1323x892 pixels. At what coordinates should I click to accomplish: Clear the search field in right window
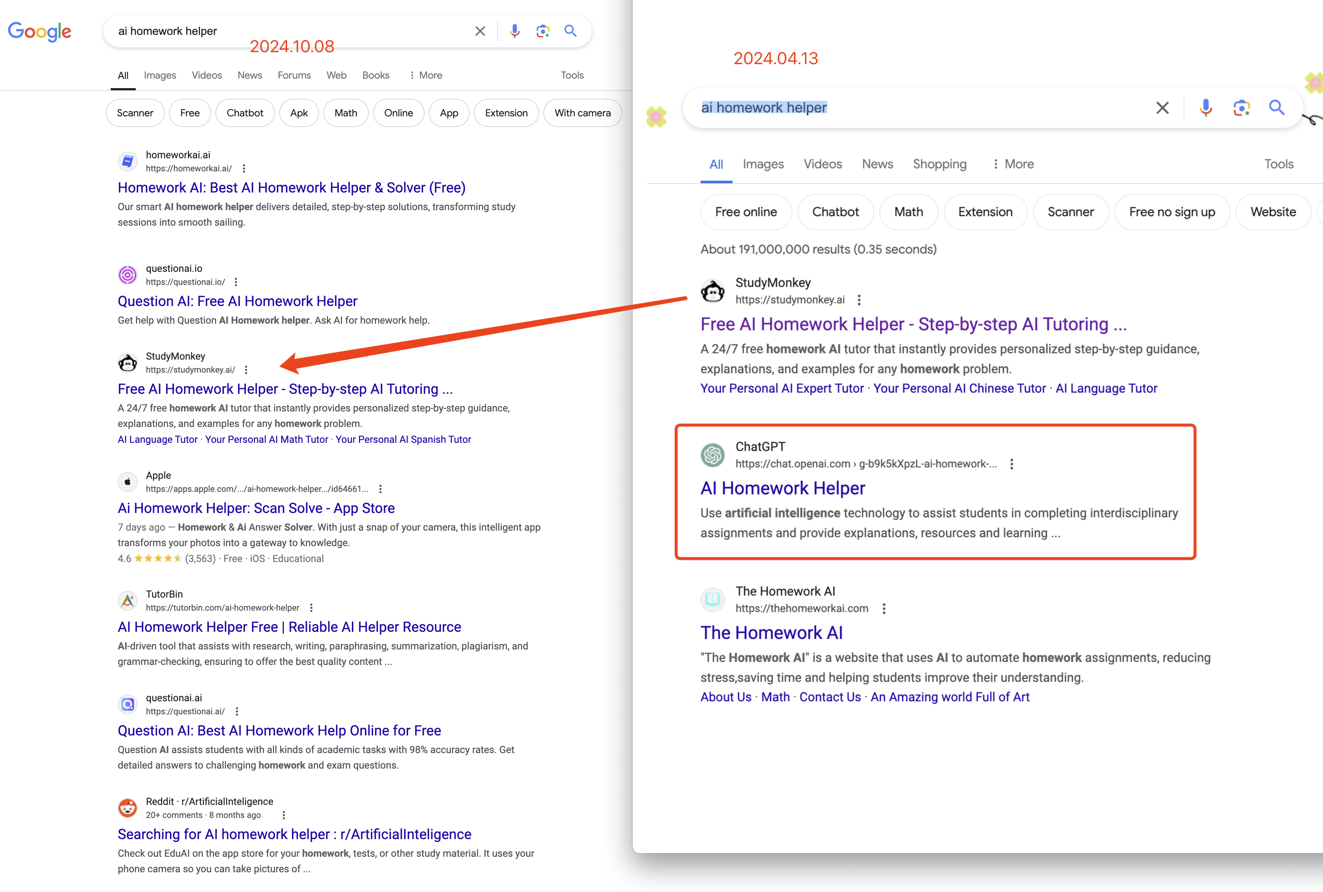tap(1163, 108)
